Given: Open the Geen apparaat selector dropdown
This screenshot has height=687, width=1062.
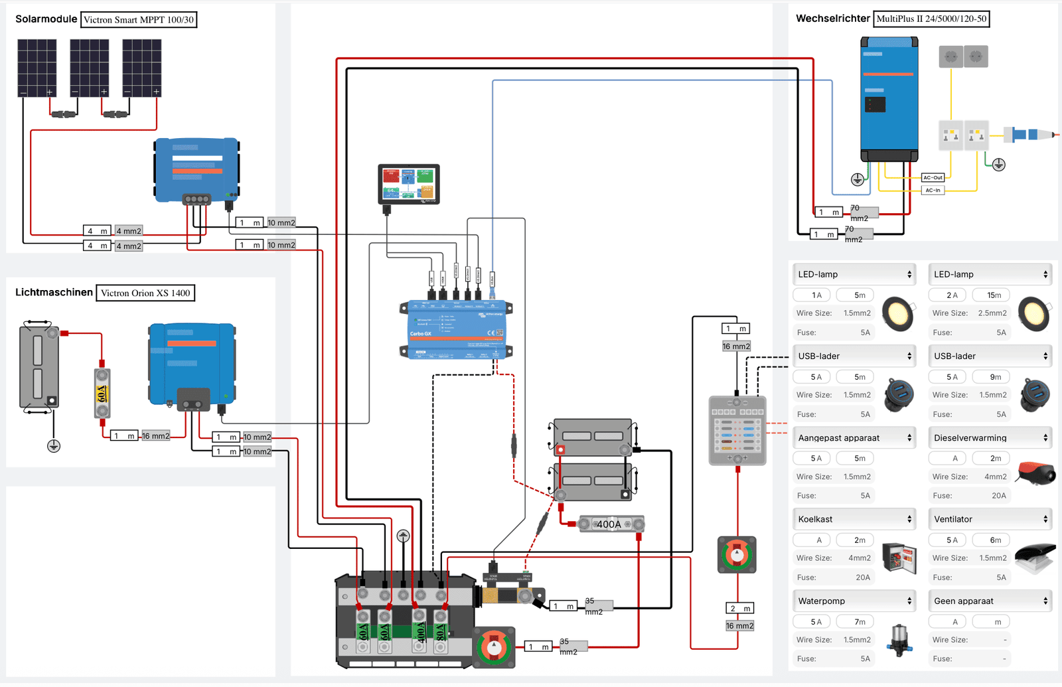Looking at the screenshot, I should [x=990, y=600].
